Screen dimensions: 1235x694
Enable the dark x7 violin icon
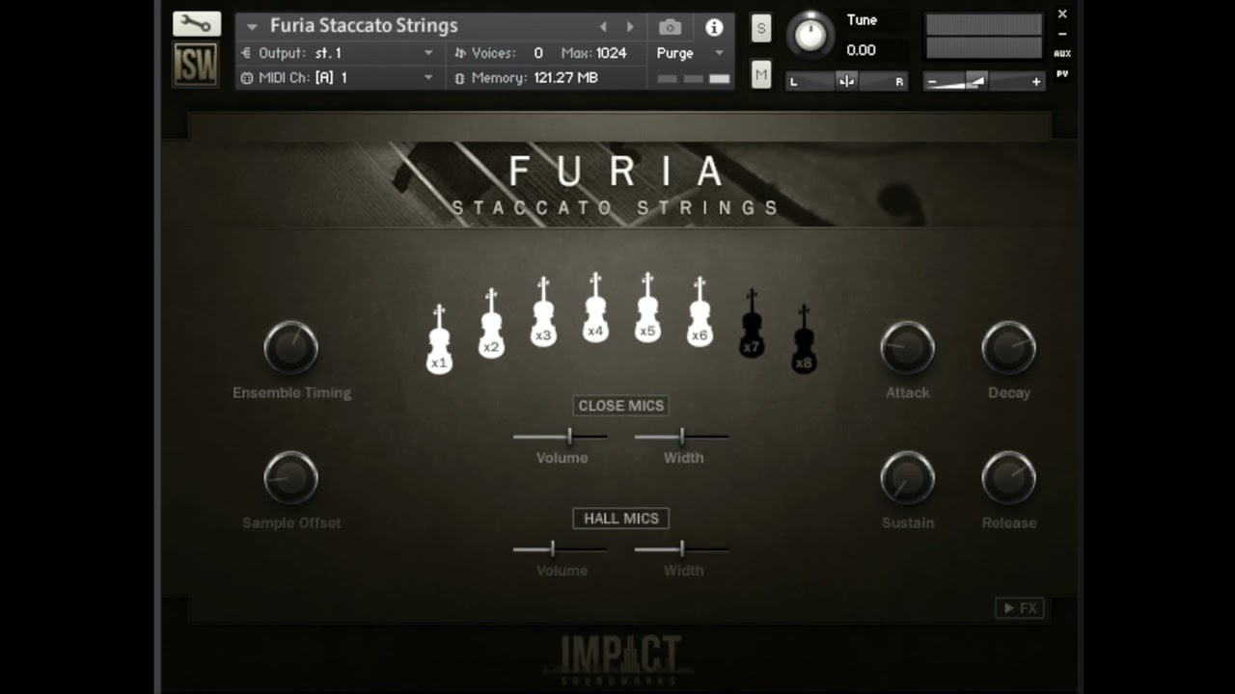click(752, 323)
